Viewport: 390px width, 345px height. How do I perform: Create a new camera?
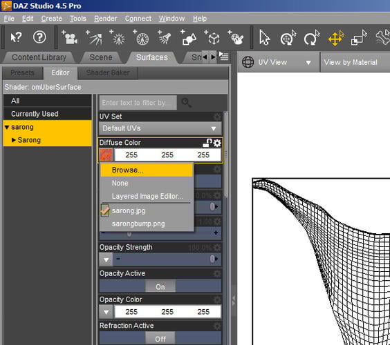69,37
